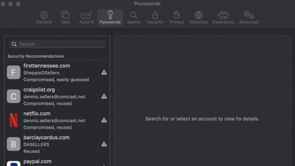Click warning triangle beside craigslist.org
Image resolution: width=295 pixels, height=166 pixels.
[x=104, y=96]
